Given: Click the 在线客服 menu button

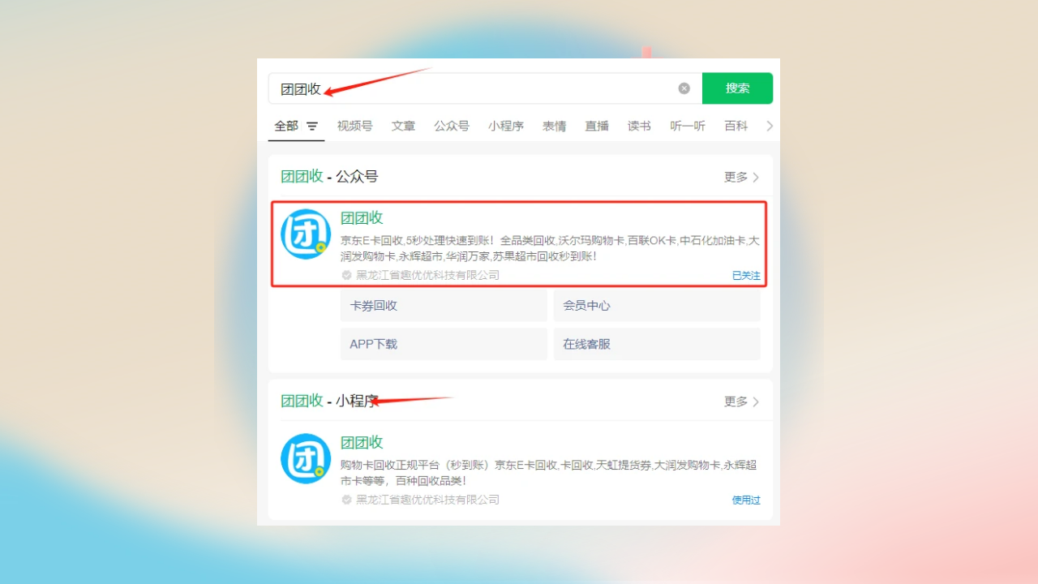Looking at the screenshot, I should pos(657,344).
